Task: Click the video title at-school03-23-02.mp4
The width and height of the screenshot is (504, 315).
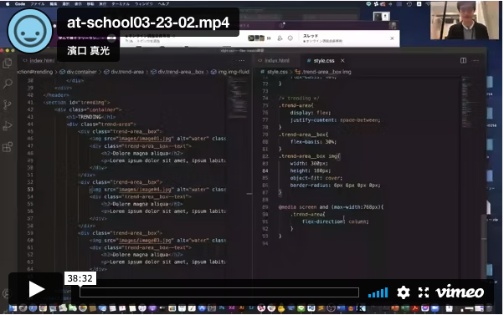Action: tap(148, 23)
